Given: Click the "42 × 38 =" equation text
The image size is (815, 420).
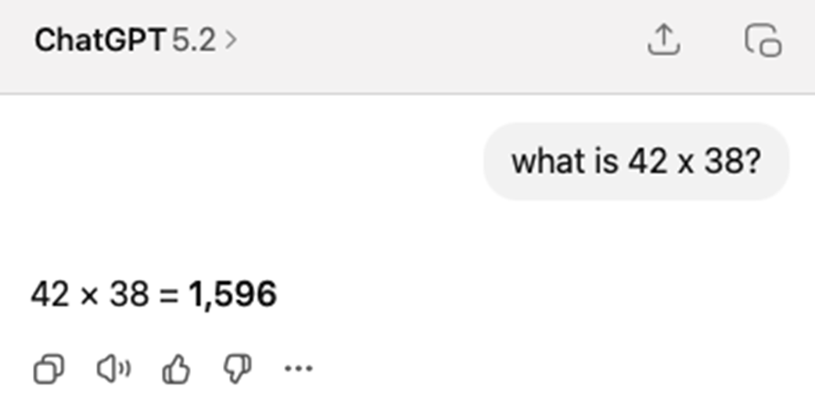Looking at the screenshot, I should [105, 295].
